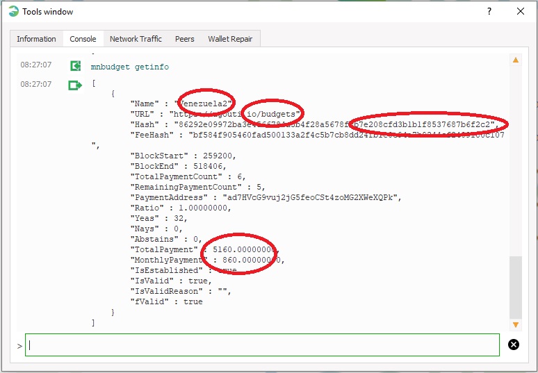
Task: Open the Wallet Repair tab
Action: point(230,39)
